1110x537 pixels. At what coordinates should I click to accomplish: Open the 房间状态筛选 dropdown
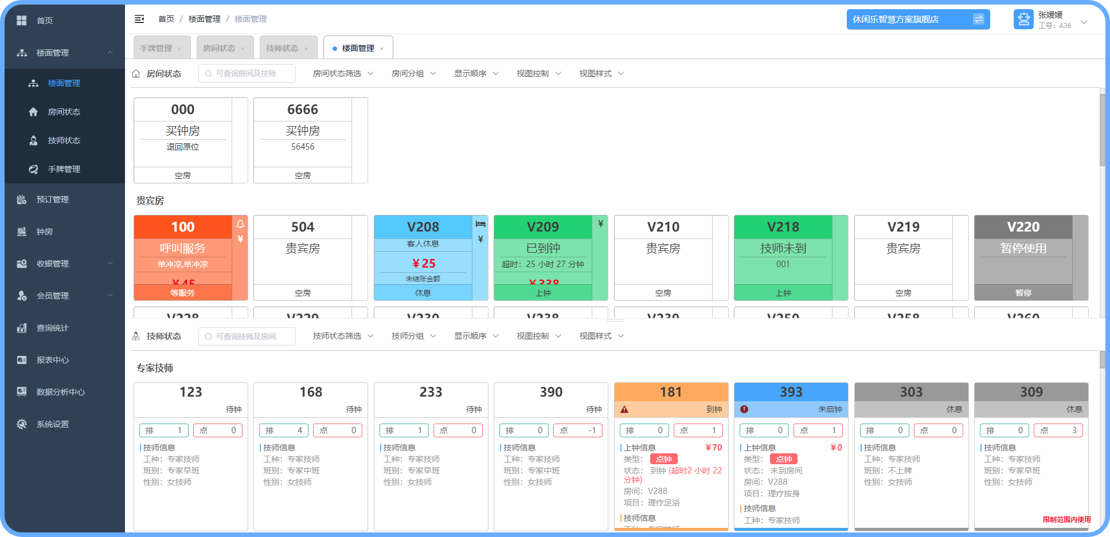tap(343, 73)
